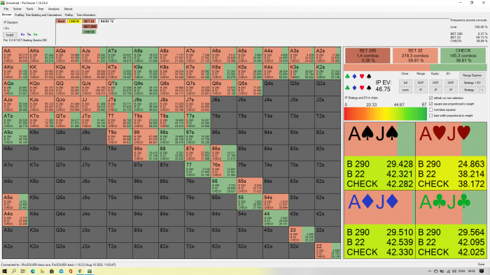The image size is (490, 275).
Task: Click the red-to-green EV color gradient bar
Action: [385, 114]
